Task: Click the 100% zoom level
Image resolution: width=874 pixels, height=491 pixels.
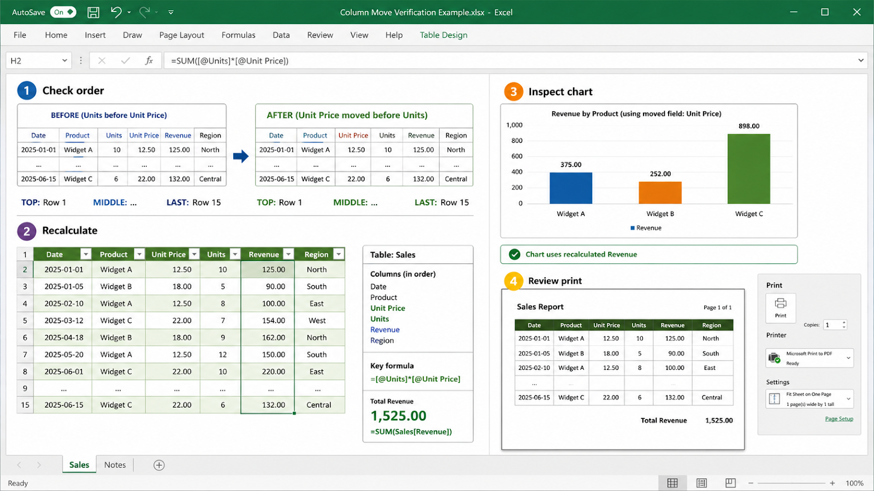Action: 854,483
